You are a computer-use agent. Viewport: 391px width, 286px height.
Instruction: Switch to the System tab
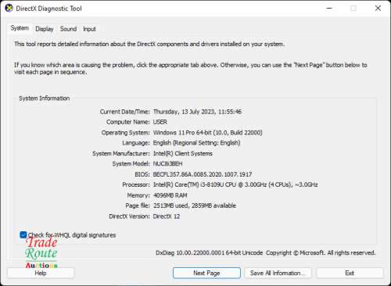(x=20, y=28)
